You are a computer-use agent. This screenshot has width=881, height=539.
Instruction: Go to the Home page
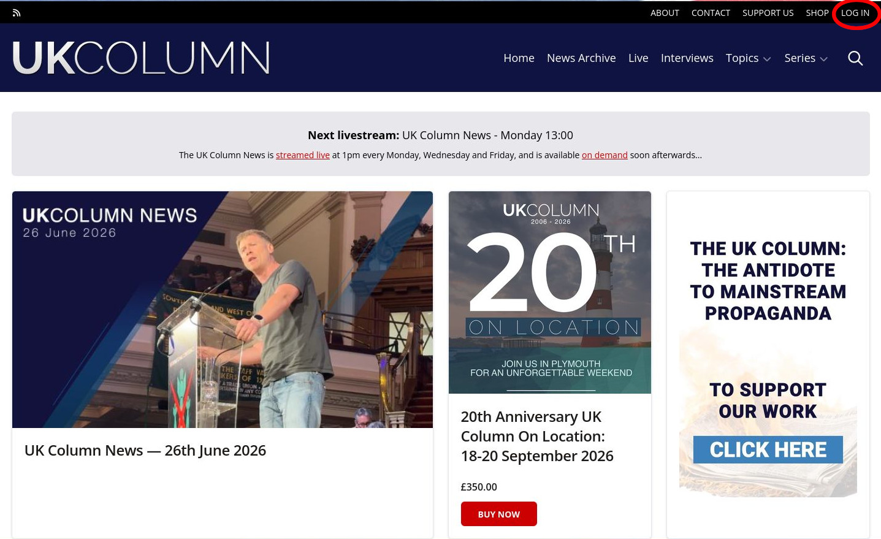pos(519,58)
